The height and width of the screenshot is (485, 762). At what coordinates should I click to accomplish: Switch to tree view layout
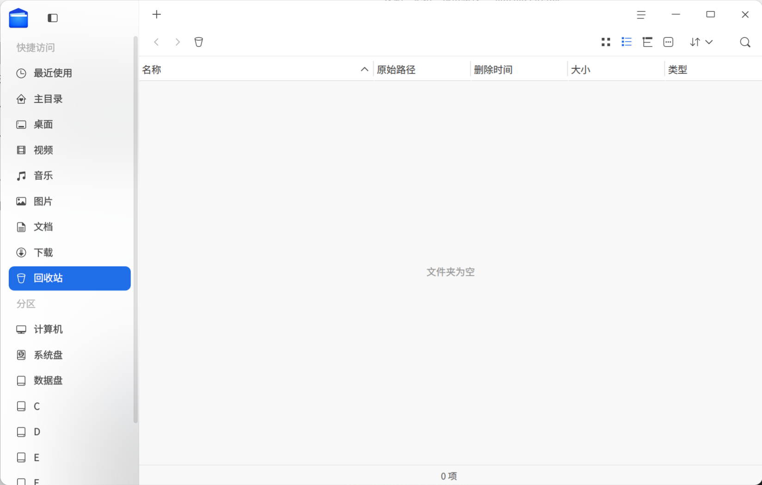tap(647, 42)
